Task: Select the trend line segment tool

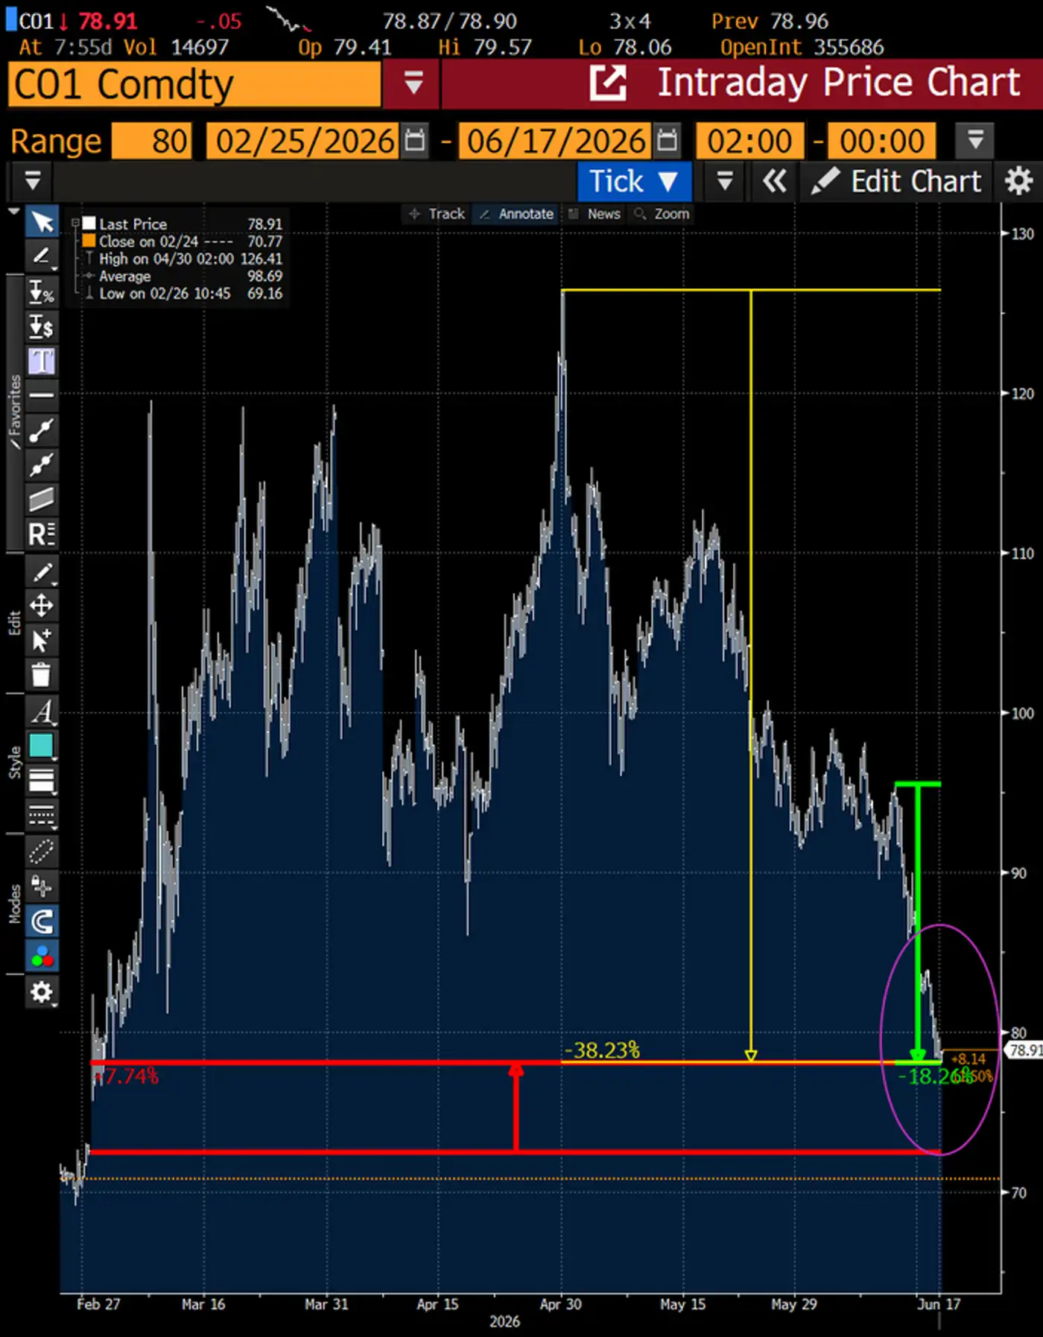Action: pos(42,430)
